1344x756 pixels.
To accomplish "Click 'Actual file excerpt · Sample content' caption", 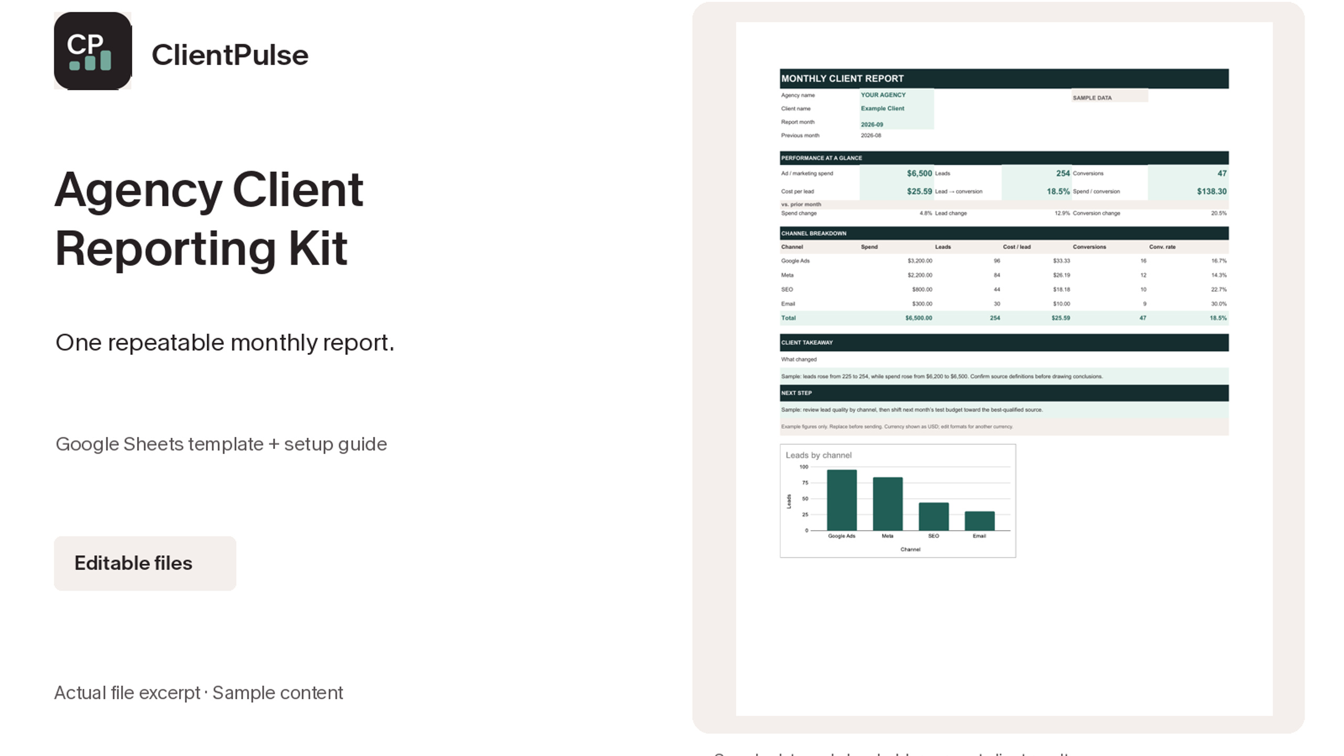I will pos(198,693).
